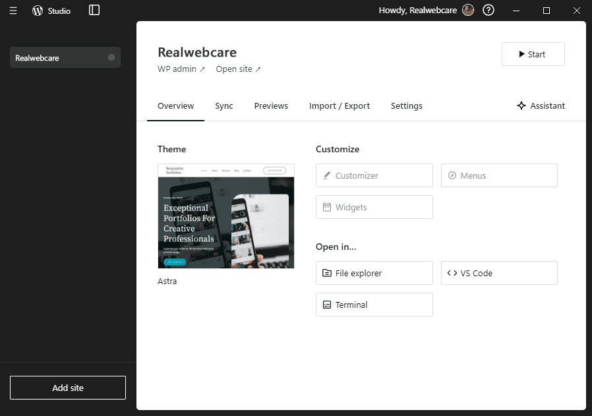Click the Astra theme name
The image size is (592, 416).
pos(167,282)
